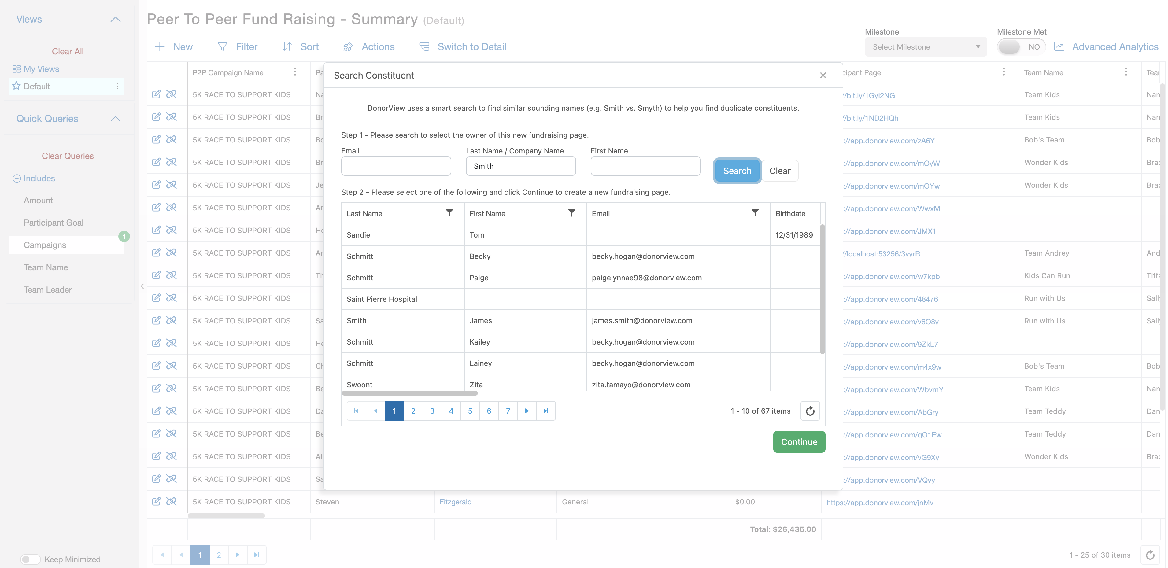Click the Email column filter icon in dialog
This screenshot has height=568, width=1168.
(x=755, y=213)
